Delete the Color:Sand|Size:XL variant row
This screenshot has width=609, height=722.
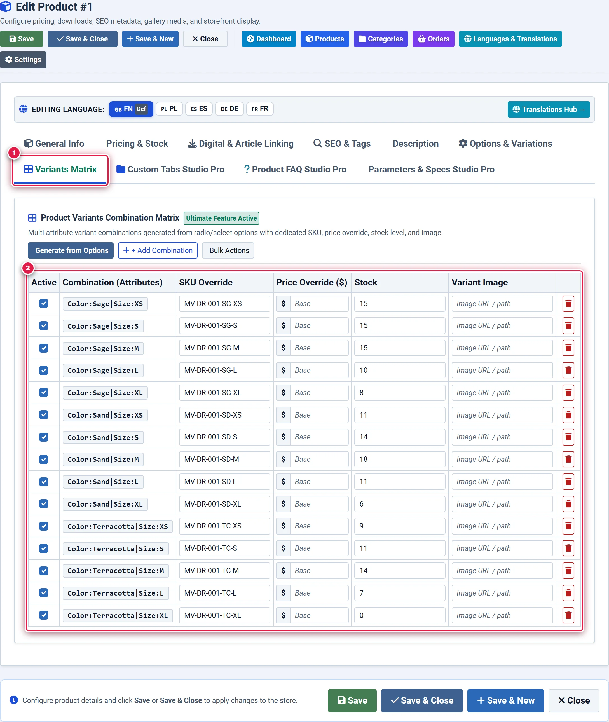pos(568,504)
